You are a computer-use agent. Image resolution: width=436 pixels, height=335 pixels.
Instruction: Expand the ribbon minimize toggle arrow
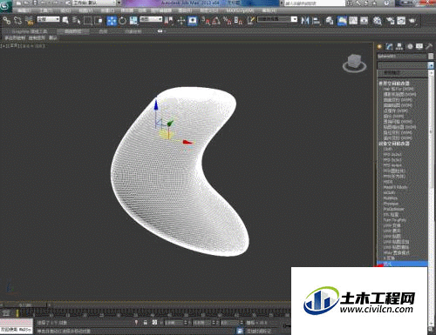pyautogui.click(x=160, y=31)
